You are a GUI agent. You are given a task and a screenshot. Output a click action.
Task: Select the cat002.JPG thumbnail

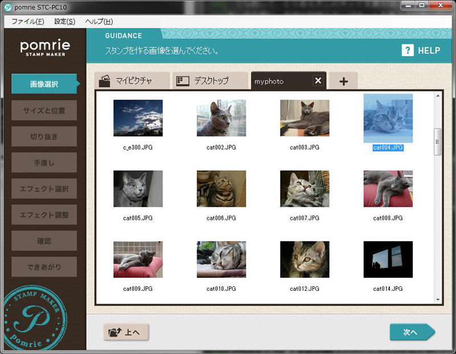click(221, 118)
